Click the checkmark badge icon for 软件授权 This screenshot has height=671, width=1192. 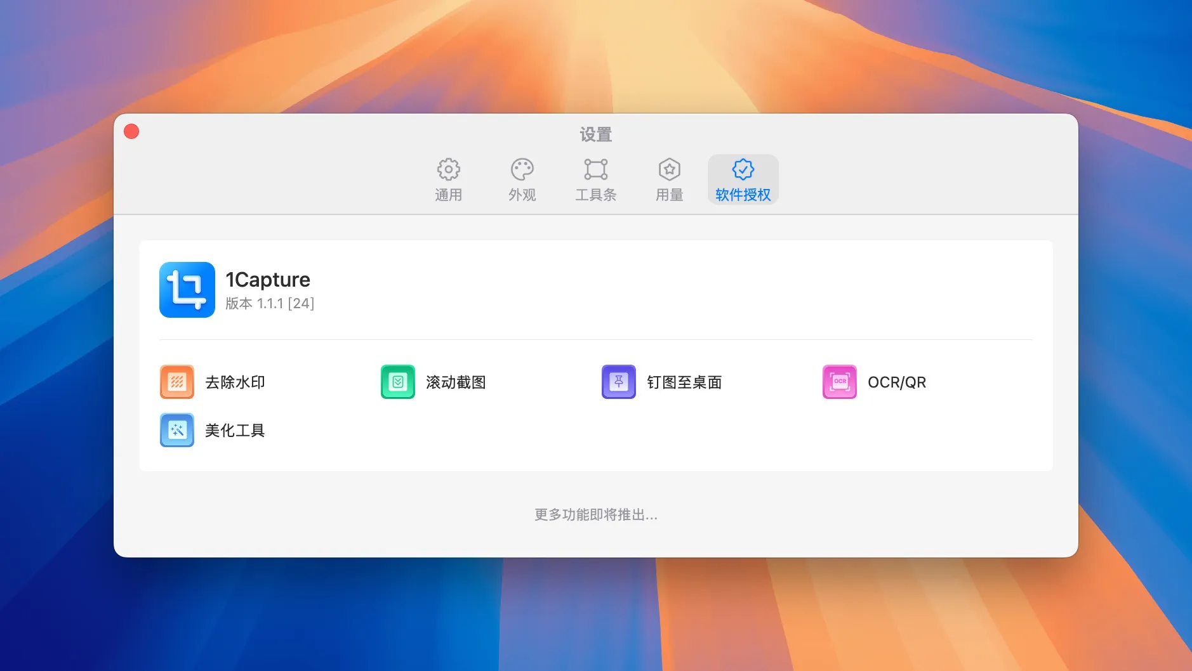pos(743,169)
